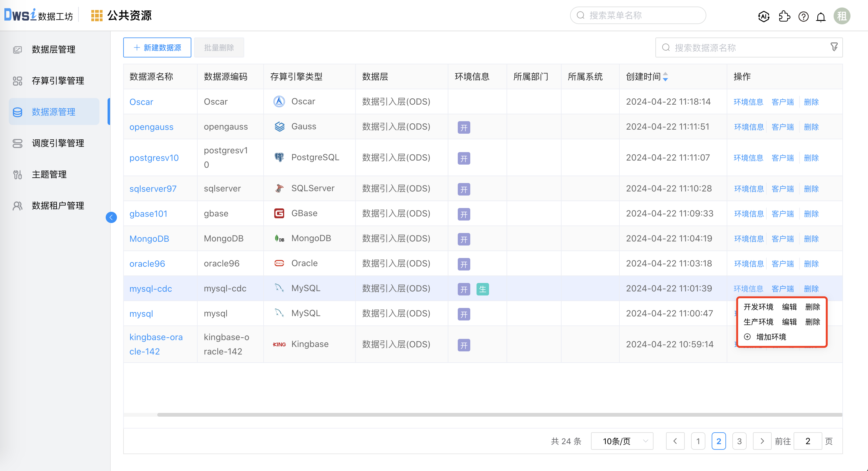Select the 调度引擎管理 sidebar icon

tap(18, 143)
